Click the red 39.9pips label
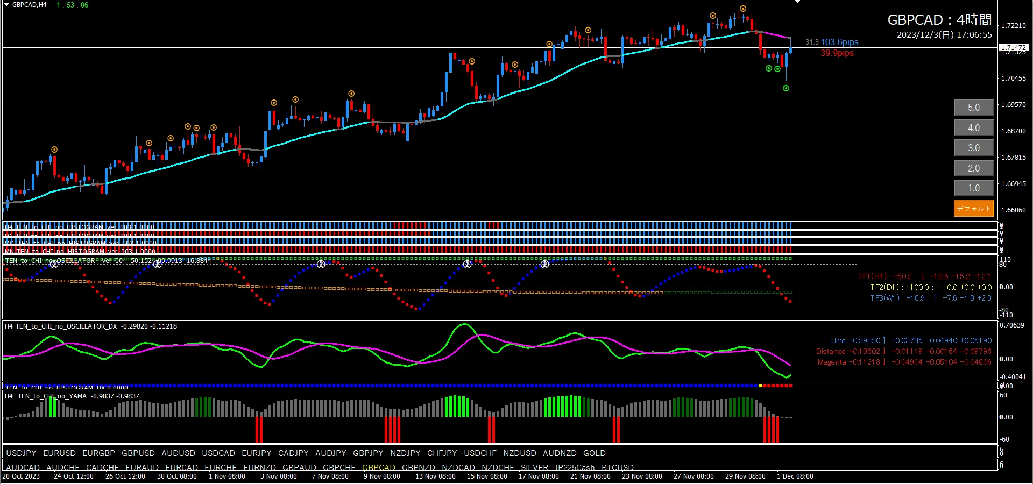 (837, 53)
